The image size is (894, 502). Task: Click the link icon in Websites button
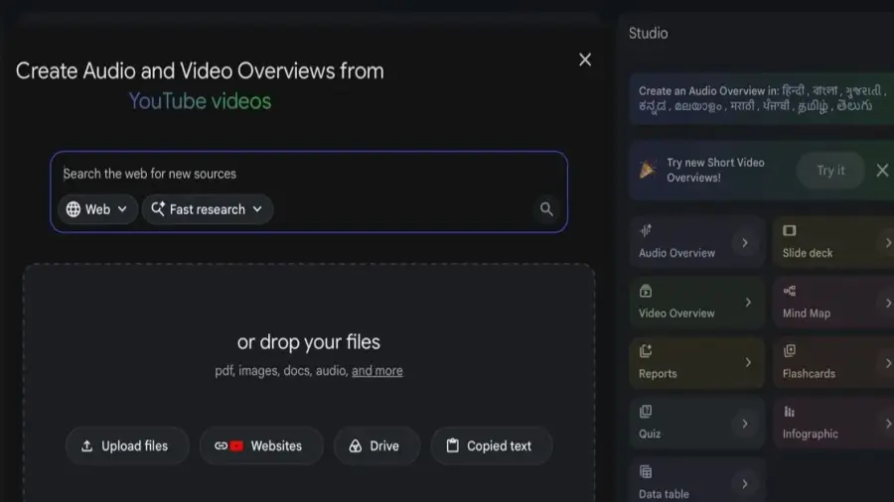221,445
